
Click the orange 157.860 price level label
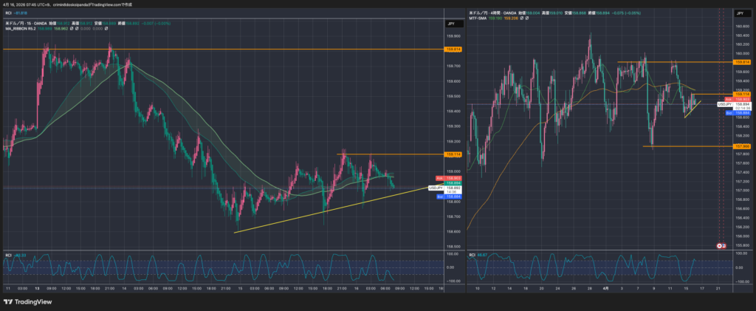pos(741,146)
